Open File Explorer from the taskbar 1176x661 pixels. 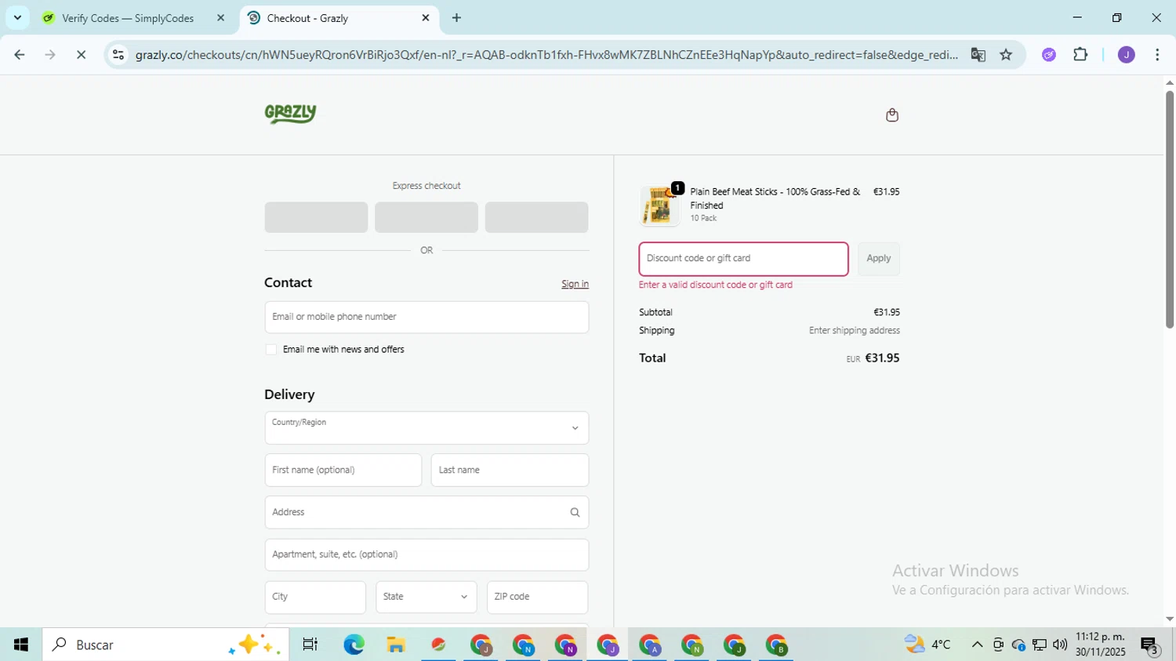pos(396,645)
